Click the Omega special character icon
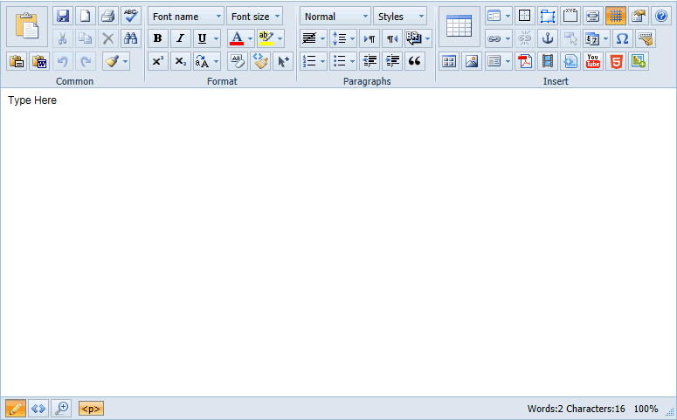The width and height of the screenshot is (677, 420). tap(621, 38)
